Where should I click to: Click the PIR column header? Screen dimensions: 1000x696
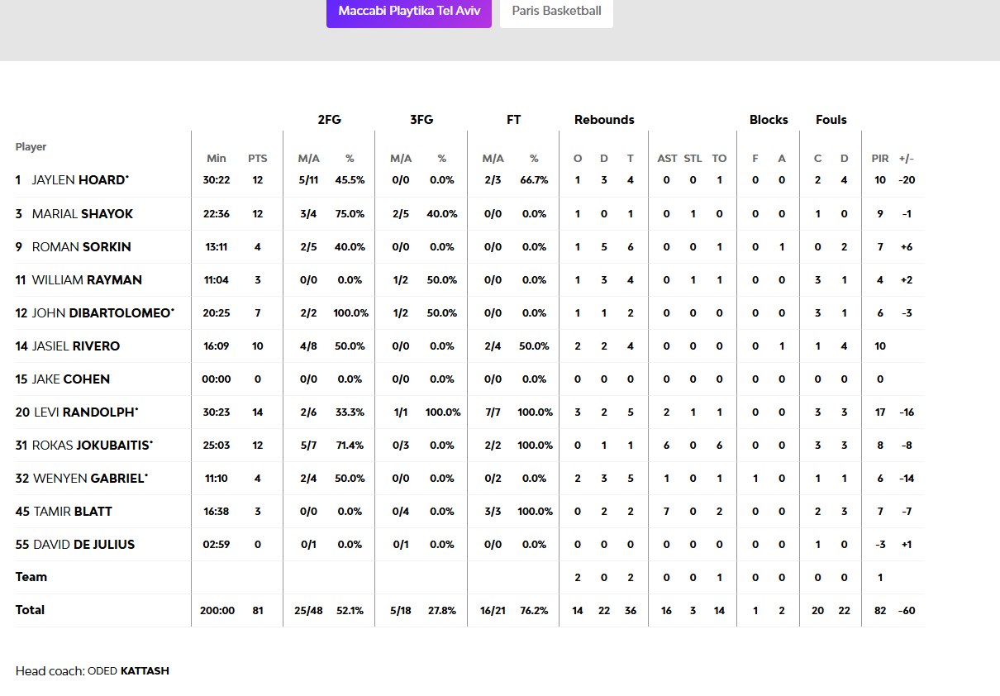coord(879,159)
